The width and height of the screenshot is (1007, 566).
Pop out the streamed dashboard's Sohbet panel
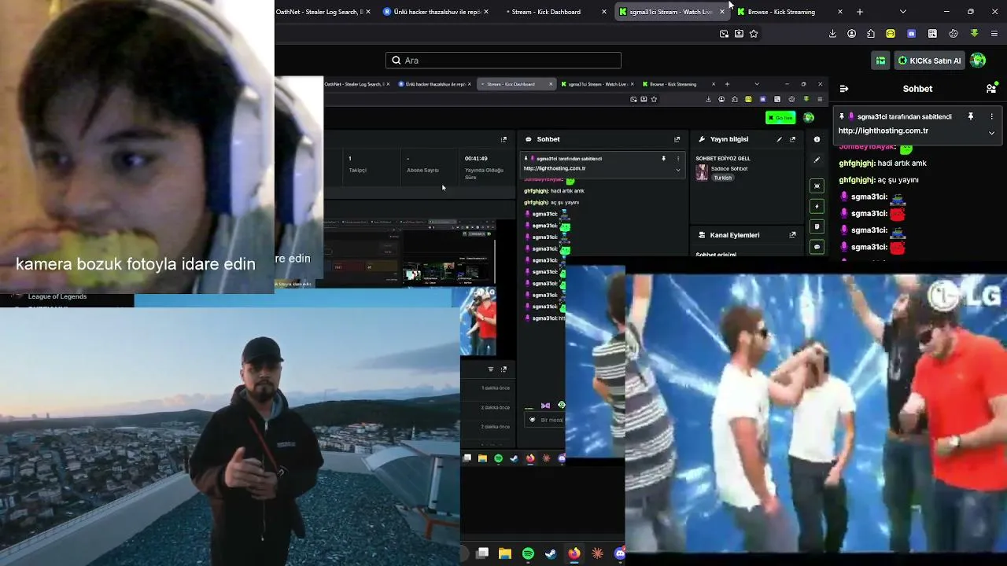(677, 139)
